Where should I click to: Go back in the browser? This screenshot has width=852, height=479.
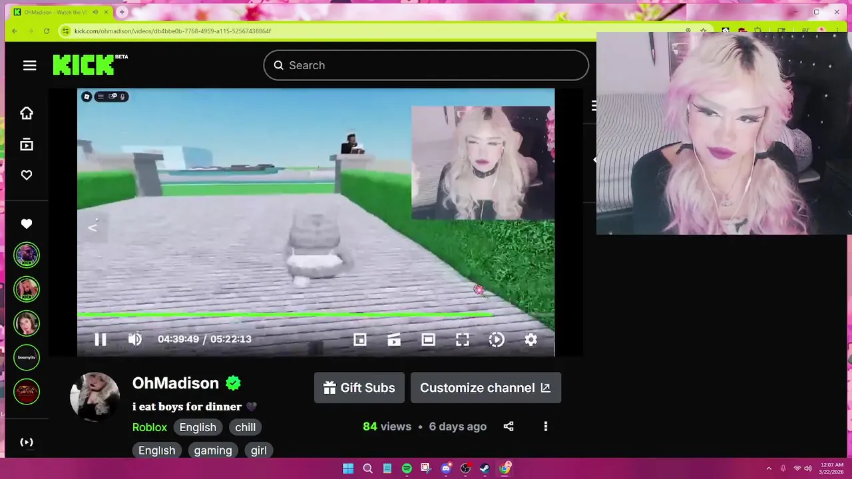15,31
